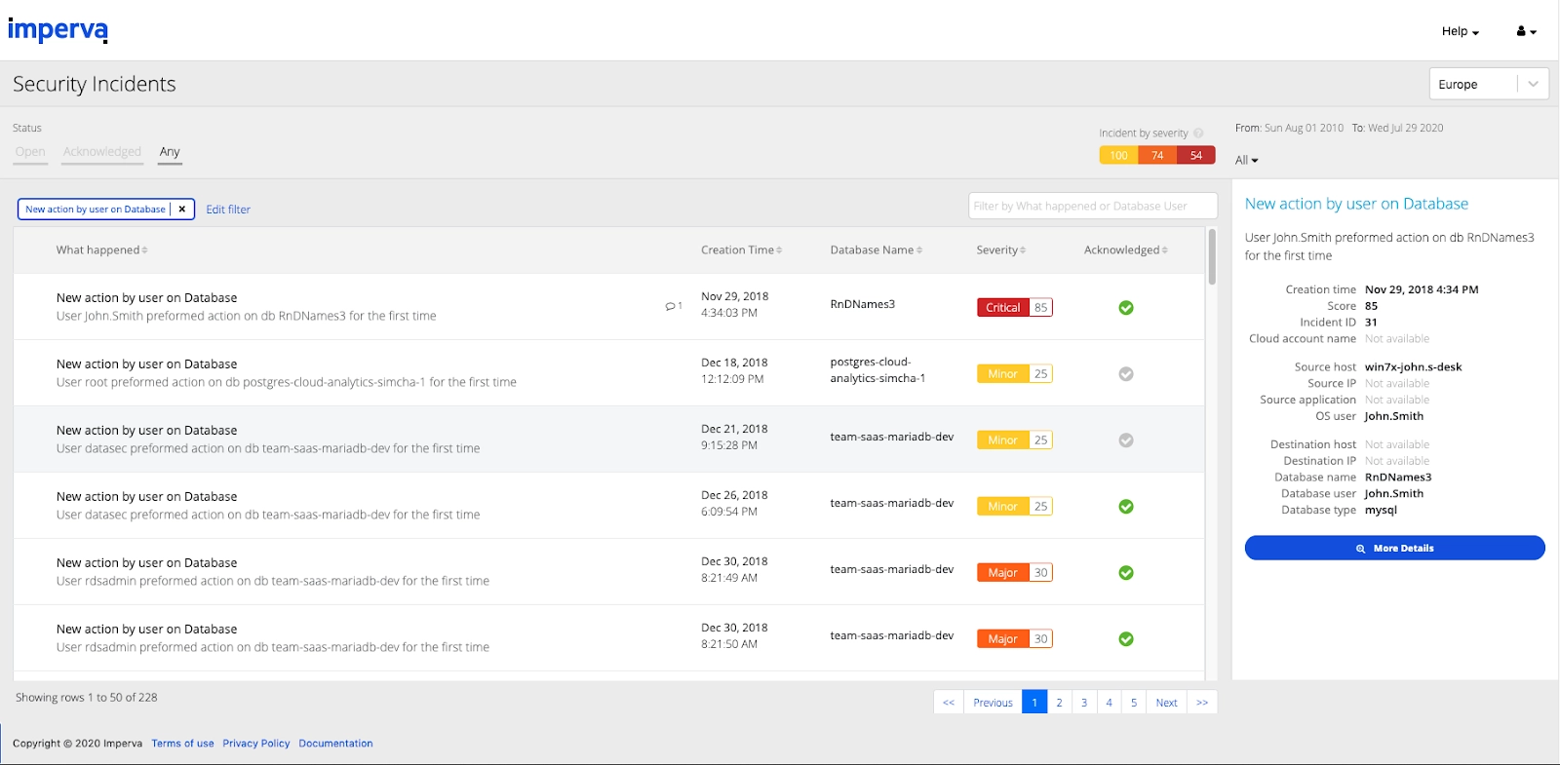Click the Major 30 badge for 8:21:49 AM row
1560x765 pixels.
coord(1014,573)
